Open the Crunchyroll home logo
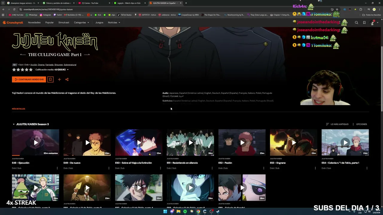 pos(13,22)
